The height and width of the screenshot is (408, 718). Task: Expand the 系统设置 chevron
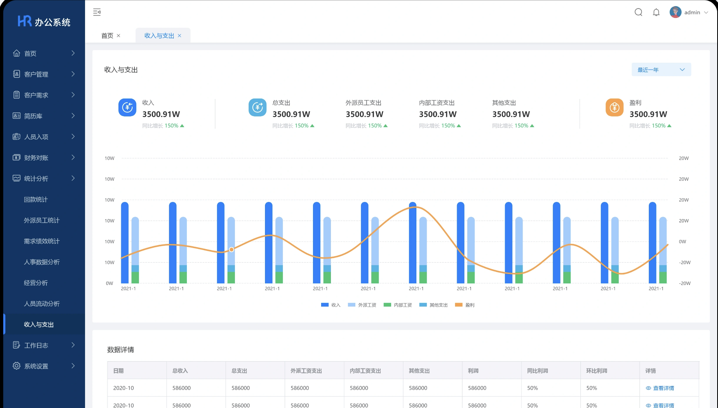[73, 366]
